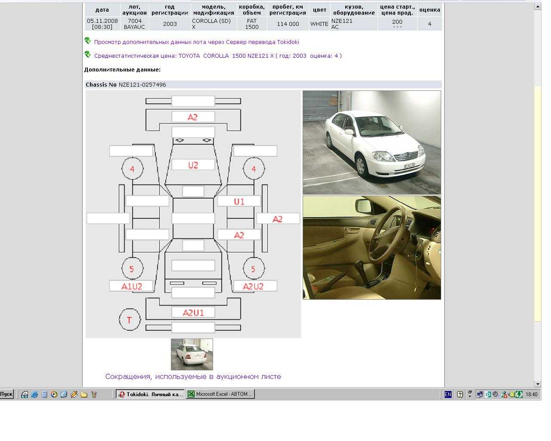Click green arrow icon beside average price link

tap(88, 55)
